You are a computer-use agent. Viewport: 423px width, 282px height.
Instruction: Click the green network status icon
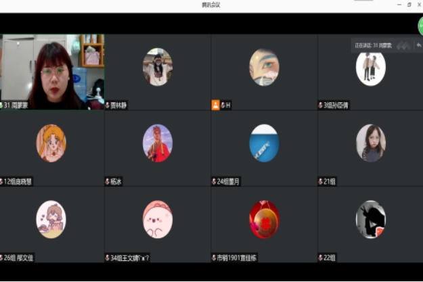(420, 26)
